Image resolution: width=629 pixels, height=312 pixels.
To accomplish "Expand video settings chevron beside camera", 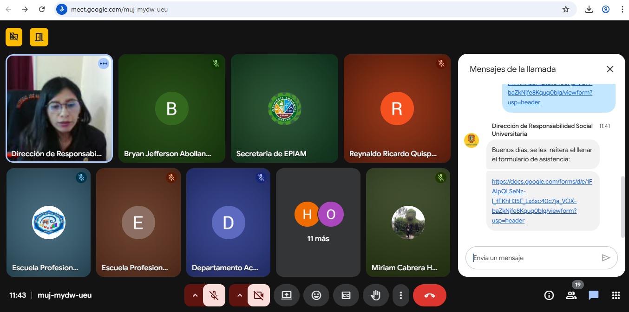I will point(240,295).
